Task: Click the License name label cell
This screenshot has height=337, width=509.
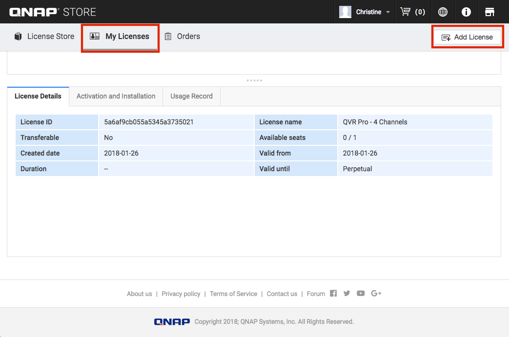Action: coord(296,122)
